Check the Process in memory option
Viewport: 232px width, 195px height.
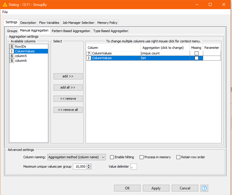tap(142, 157)
